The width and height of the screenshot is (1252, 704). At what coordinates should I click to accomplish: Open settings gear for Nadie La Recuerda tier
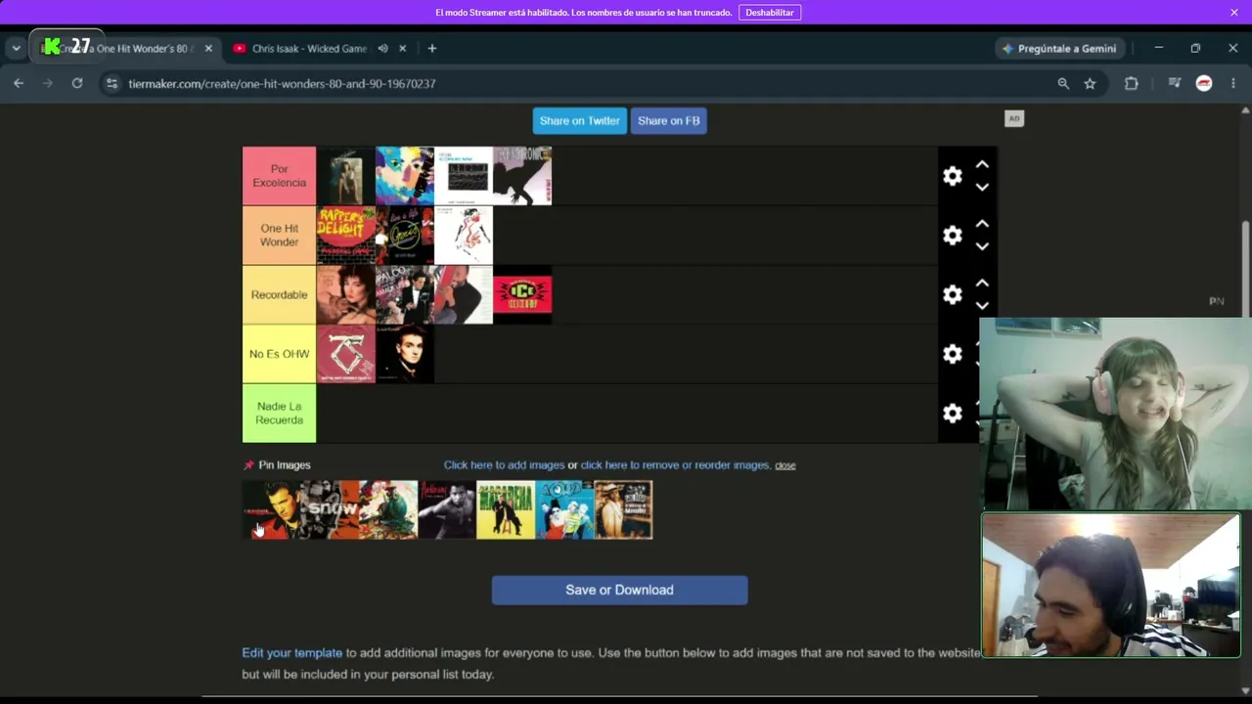pos(953,414)
